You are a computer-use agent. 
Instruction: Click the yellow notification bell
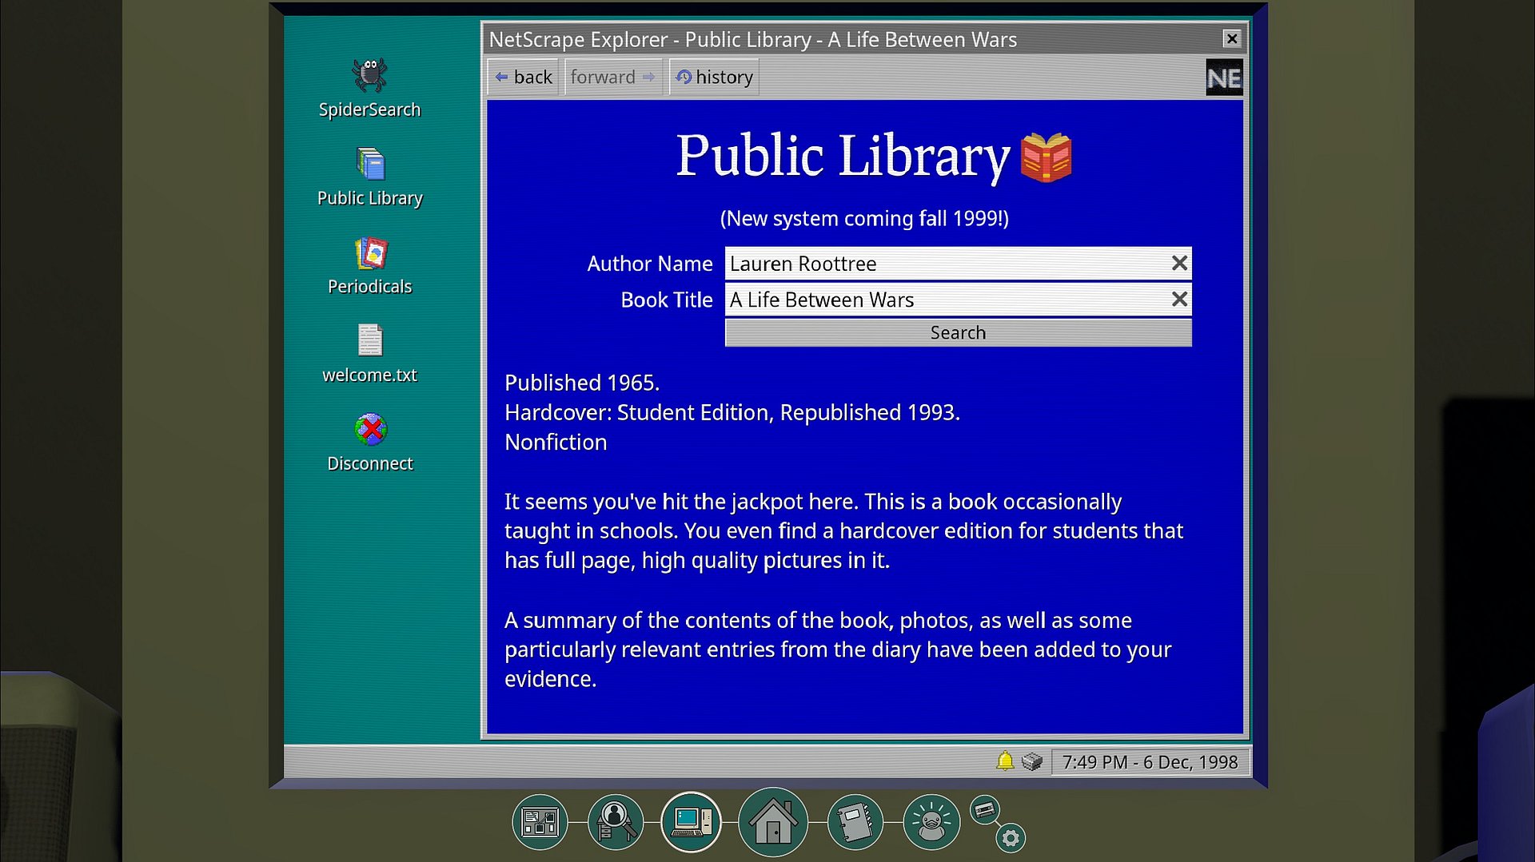pos(1005,761)
